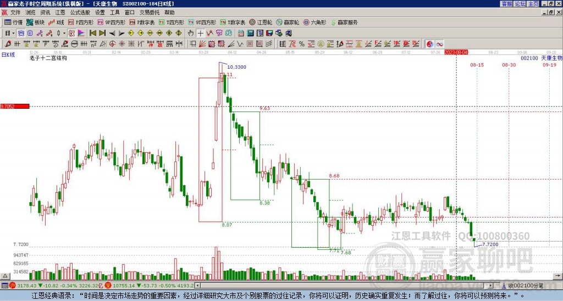Click the horizontal scrollbar right arrow

(x=491, y=286)
